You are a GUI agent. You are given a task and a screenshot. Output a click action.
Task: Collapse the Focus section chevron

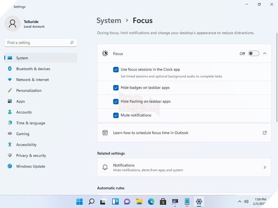265,53
